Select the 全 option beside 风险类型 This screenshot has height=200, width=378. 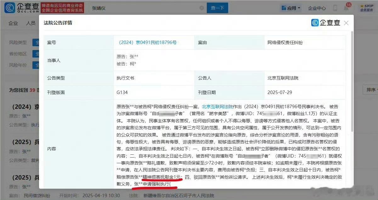coord(37,42)
